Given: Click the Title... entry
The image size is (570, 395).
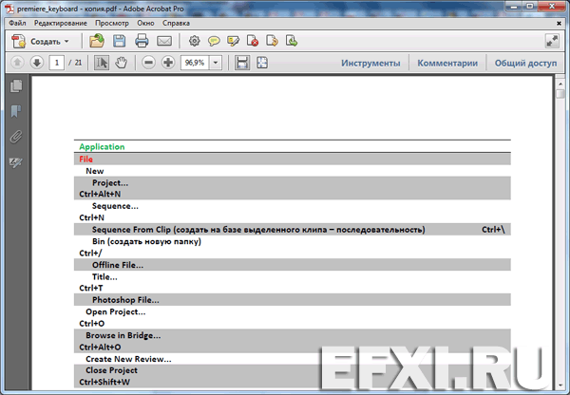Looking at the screenshot, I should (x=104, y=276).
